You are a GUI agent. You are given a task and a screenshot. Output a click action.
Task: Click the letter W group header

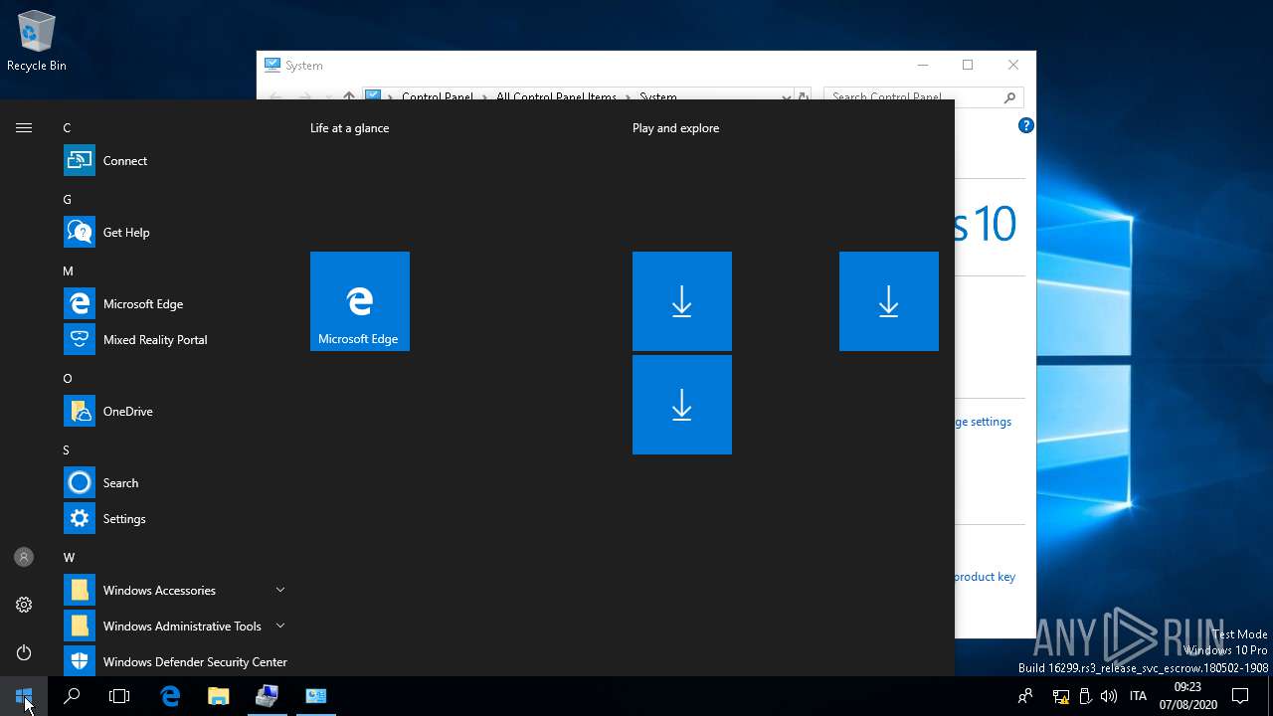coord(69,557)
